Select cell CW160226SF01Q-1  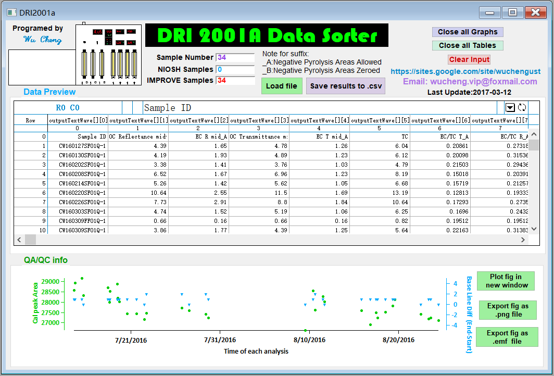(x=78, y=202)
